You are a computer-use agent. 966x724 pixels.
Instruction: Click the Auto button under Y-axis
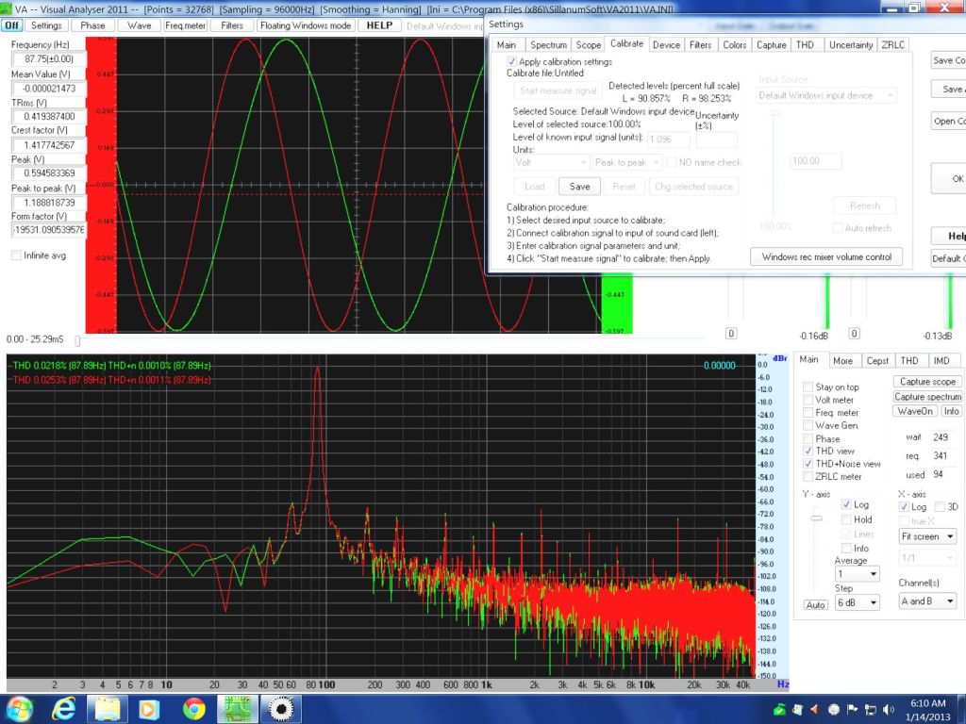815,605
